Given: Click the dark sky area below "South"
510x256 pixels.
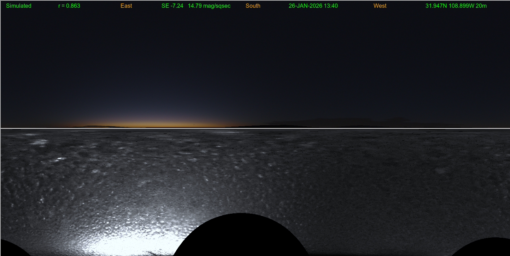Looking at the screenshot, I should pyautogui.click(x=253, y=53).
